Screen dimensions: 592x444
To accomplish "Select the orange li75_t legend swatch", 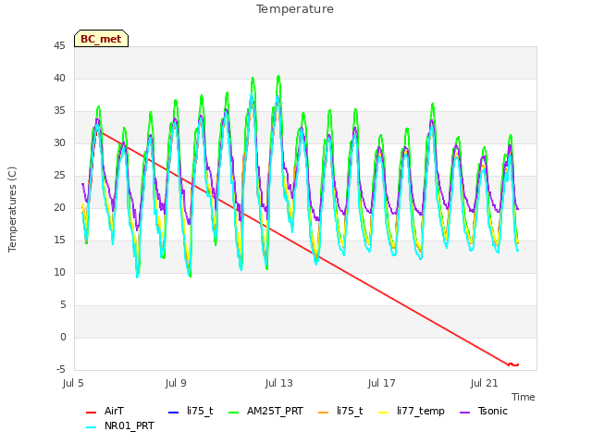I will point(323,413).
